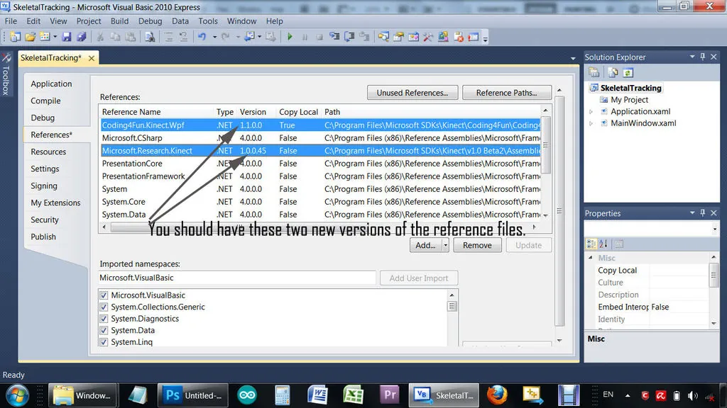The width and height of the screenshot is (727, 408).
Task: Click Refresh icon in Solution Explorer
Action: pyautogui.click(x=628, y=72)
